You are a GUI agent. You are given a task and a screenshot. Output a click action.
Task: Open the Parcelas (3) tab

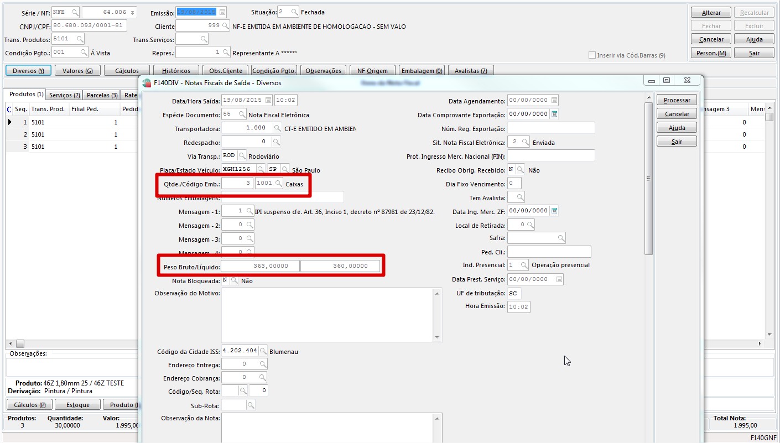(x=102, y=95)
